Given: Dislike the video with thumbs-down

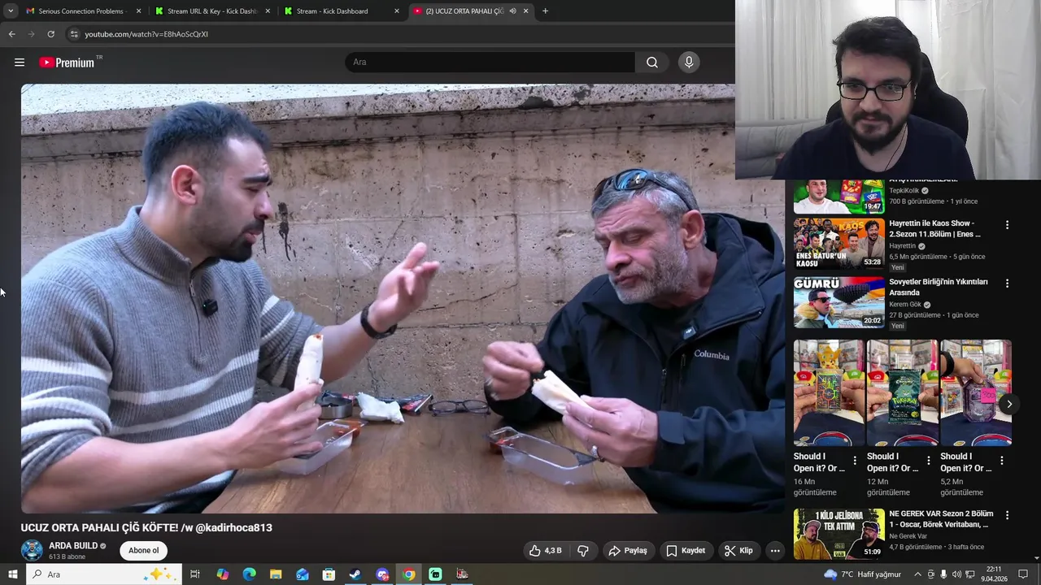Looking at the screenshot, I should click(583, 551).
